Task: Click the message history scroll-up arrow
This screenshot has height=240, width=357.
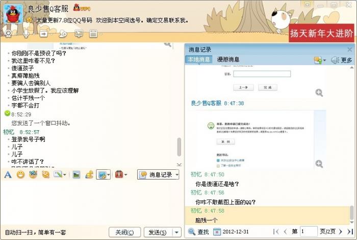Action: pos(352,68)
